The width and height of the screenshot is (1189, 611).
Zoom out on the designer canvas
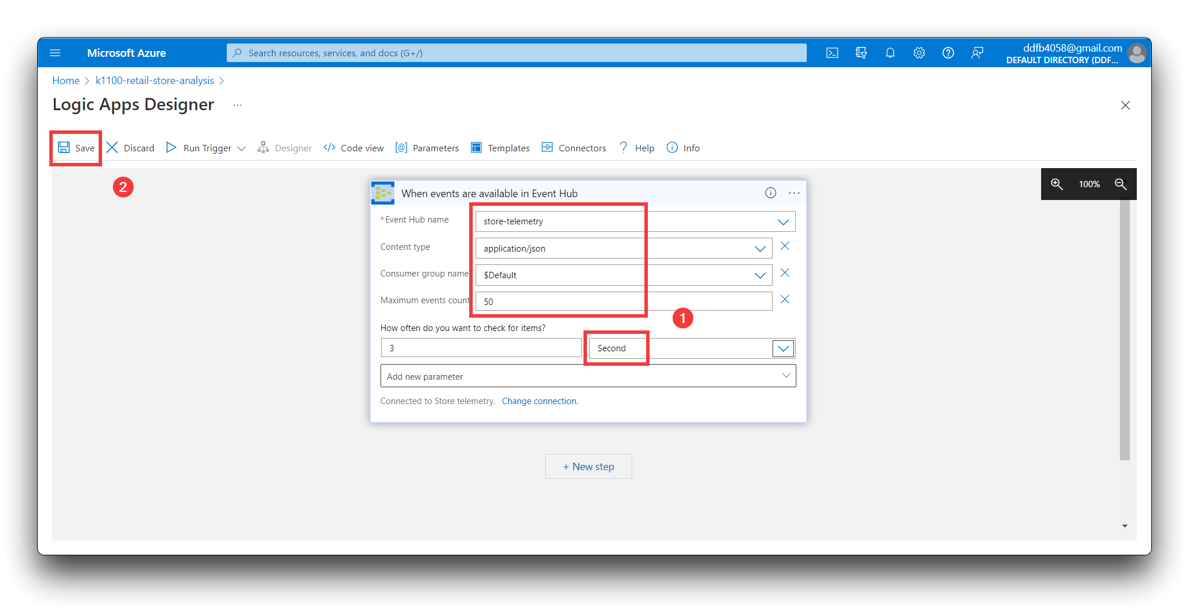coord(1121,184)
